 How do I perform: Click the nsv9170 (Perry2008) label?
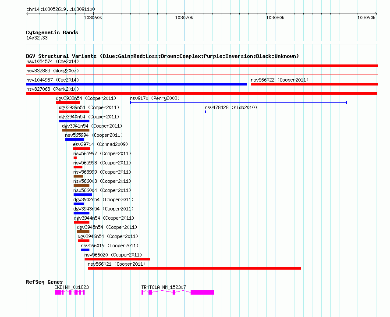(155, 98)
